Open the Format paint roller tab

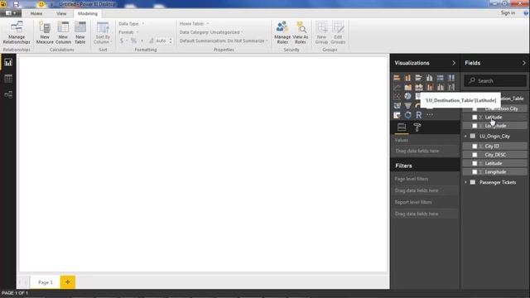pos(417,127)
